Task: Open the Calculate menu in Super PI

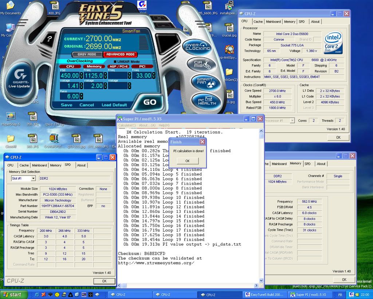Action: [x=127, y=125]
